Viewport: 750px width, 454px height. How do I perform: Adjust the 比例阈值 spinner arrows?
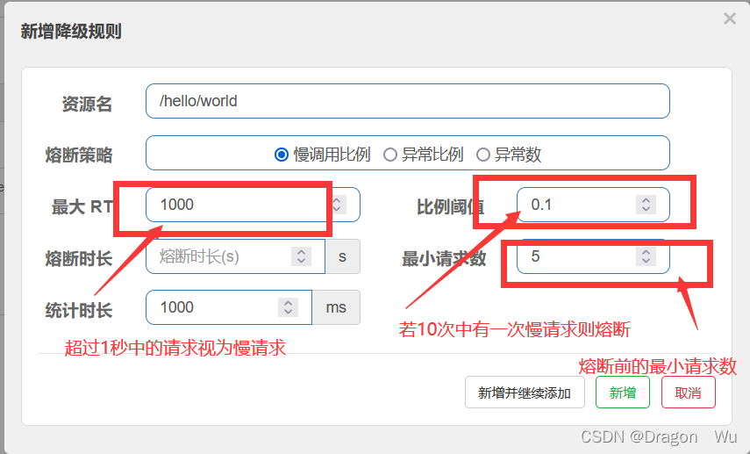tap(646, 205)
